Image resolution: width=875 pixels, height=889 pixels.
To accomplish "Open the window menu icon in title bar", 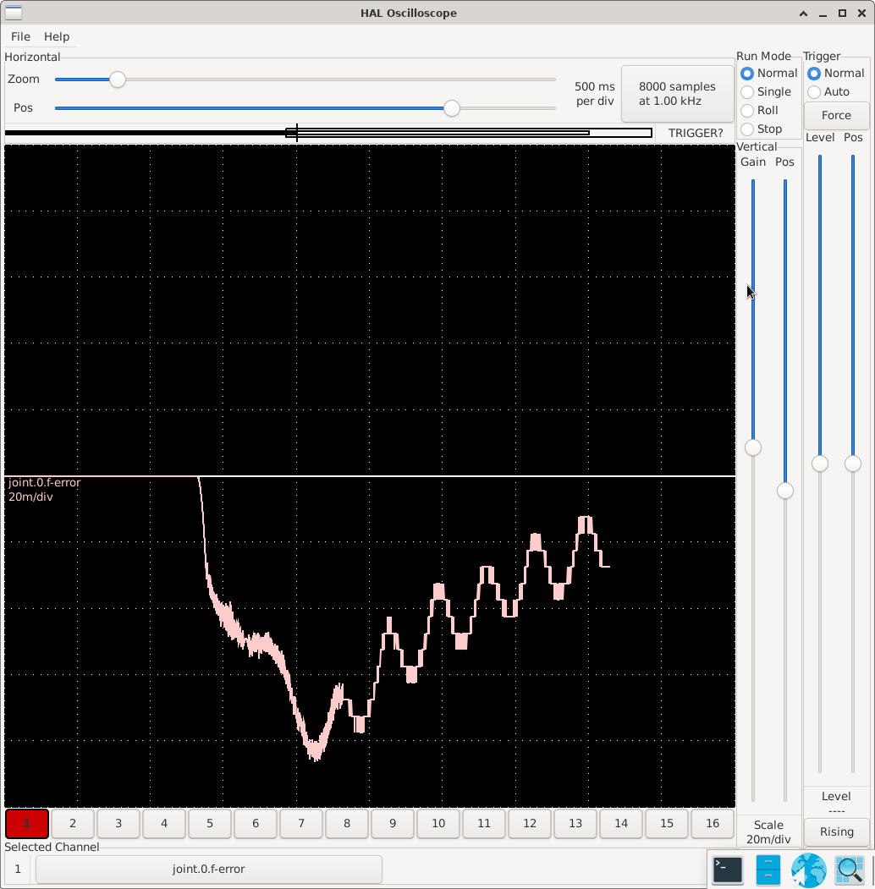I will pos(13,13).
